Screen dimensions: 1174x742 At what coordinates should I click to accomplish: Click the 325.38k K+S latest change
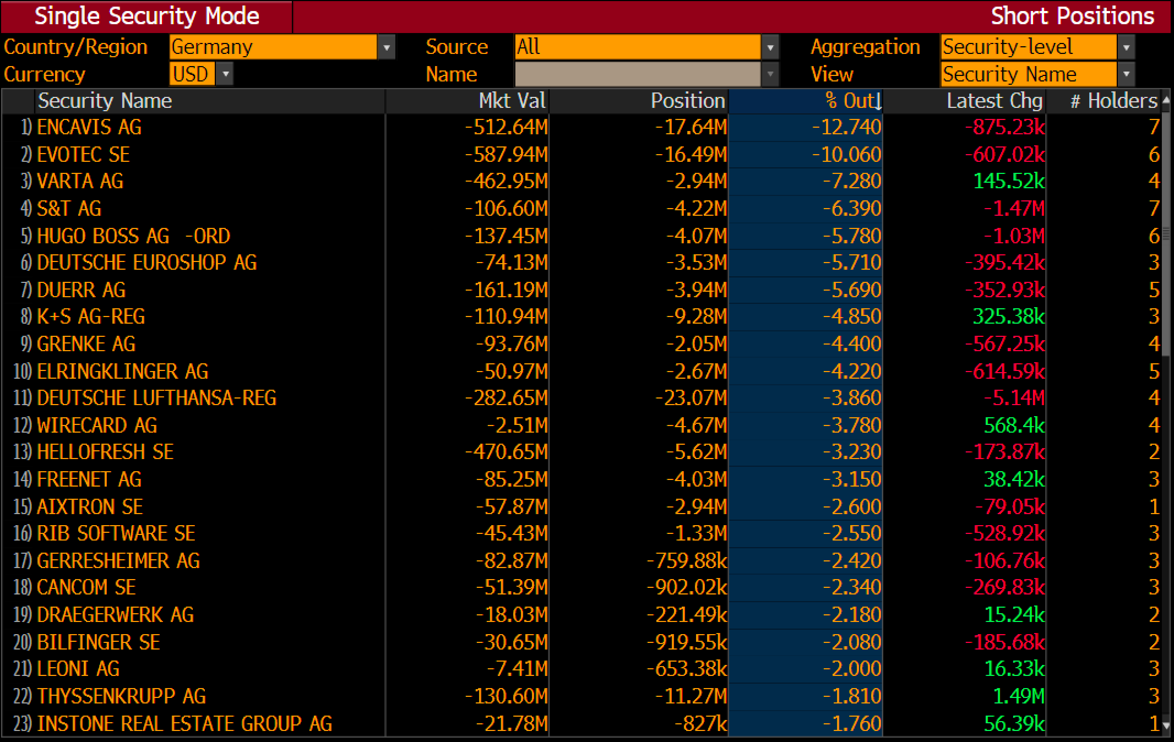[x=1009, y=317]
